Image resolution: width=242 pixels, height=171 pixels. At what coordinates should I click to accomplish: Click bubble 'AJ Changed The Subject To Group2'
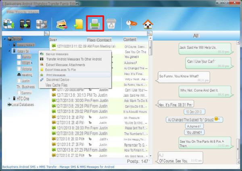[194, 120]
